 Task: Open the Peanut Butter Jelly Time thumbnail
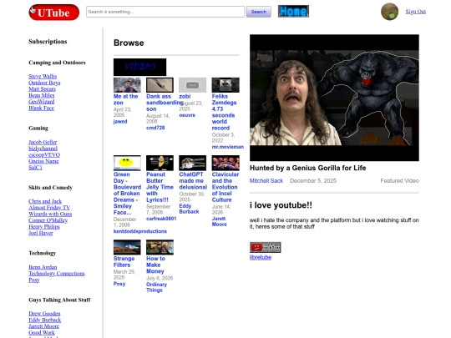click(160, 163)
